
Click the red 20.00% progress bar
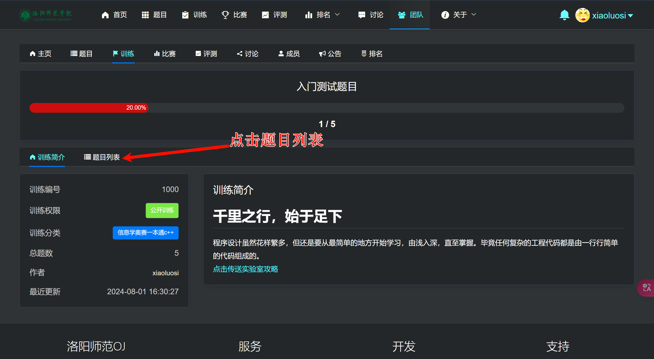(89, 108)
